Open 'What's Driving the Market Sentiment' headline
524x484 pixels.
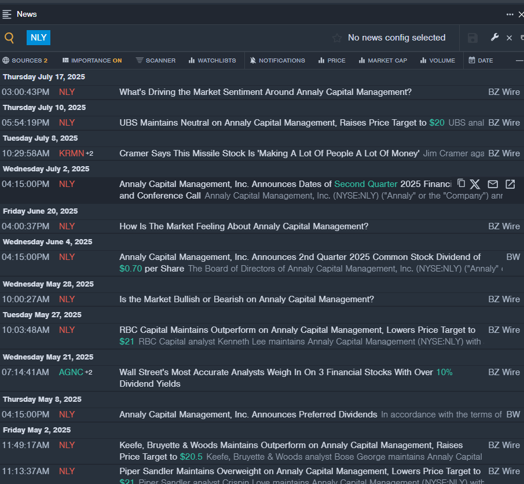(x=265, y=92)
